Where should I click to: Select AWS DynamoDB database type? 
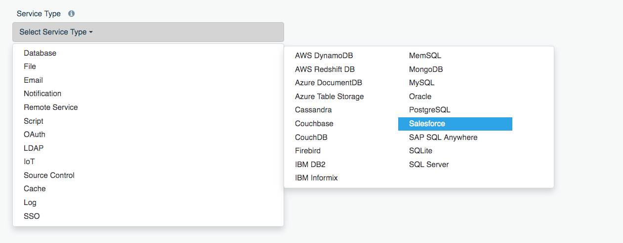(324, 56)
